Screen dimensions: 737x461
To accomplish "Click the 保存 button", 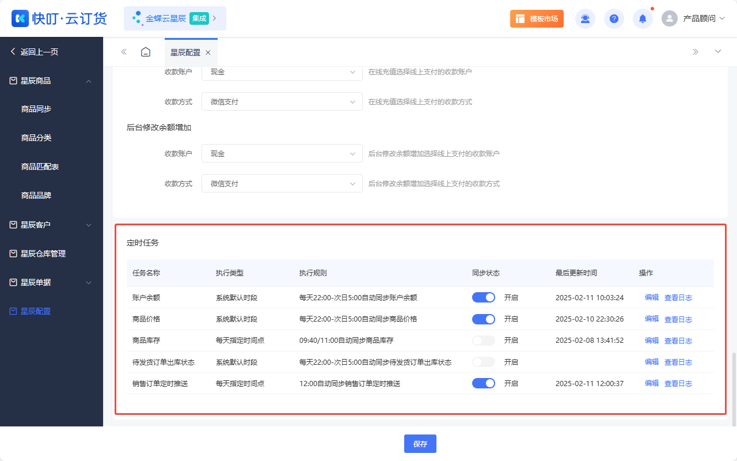I will click(x=420, y=444).
